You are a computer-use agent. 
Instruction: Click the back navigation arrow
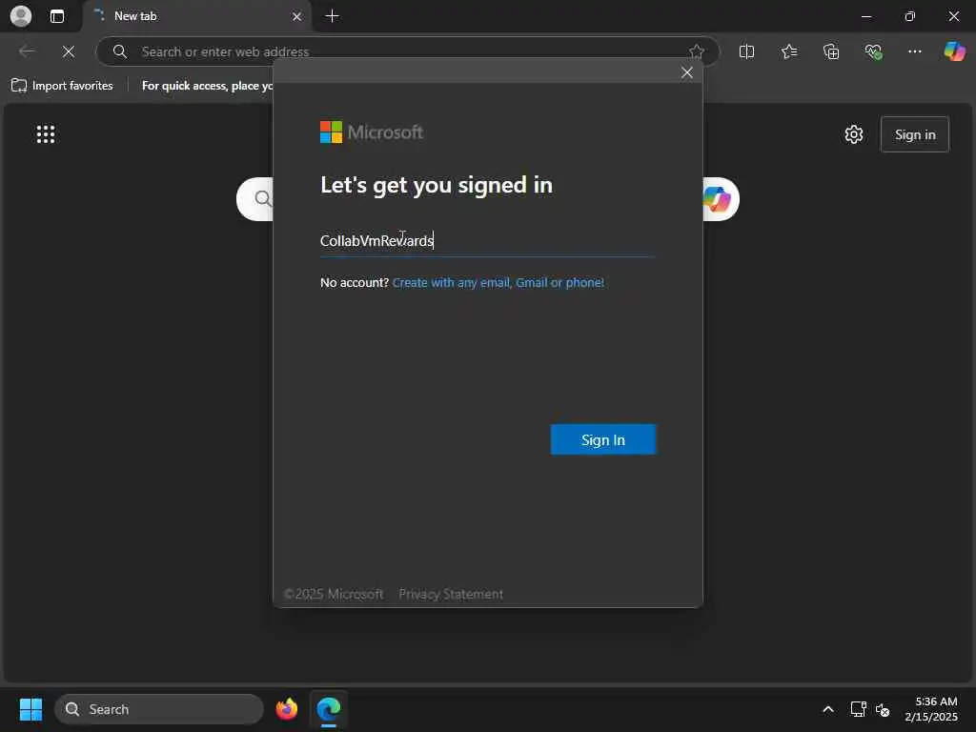click(27, 51)
